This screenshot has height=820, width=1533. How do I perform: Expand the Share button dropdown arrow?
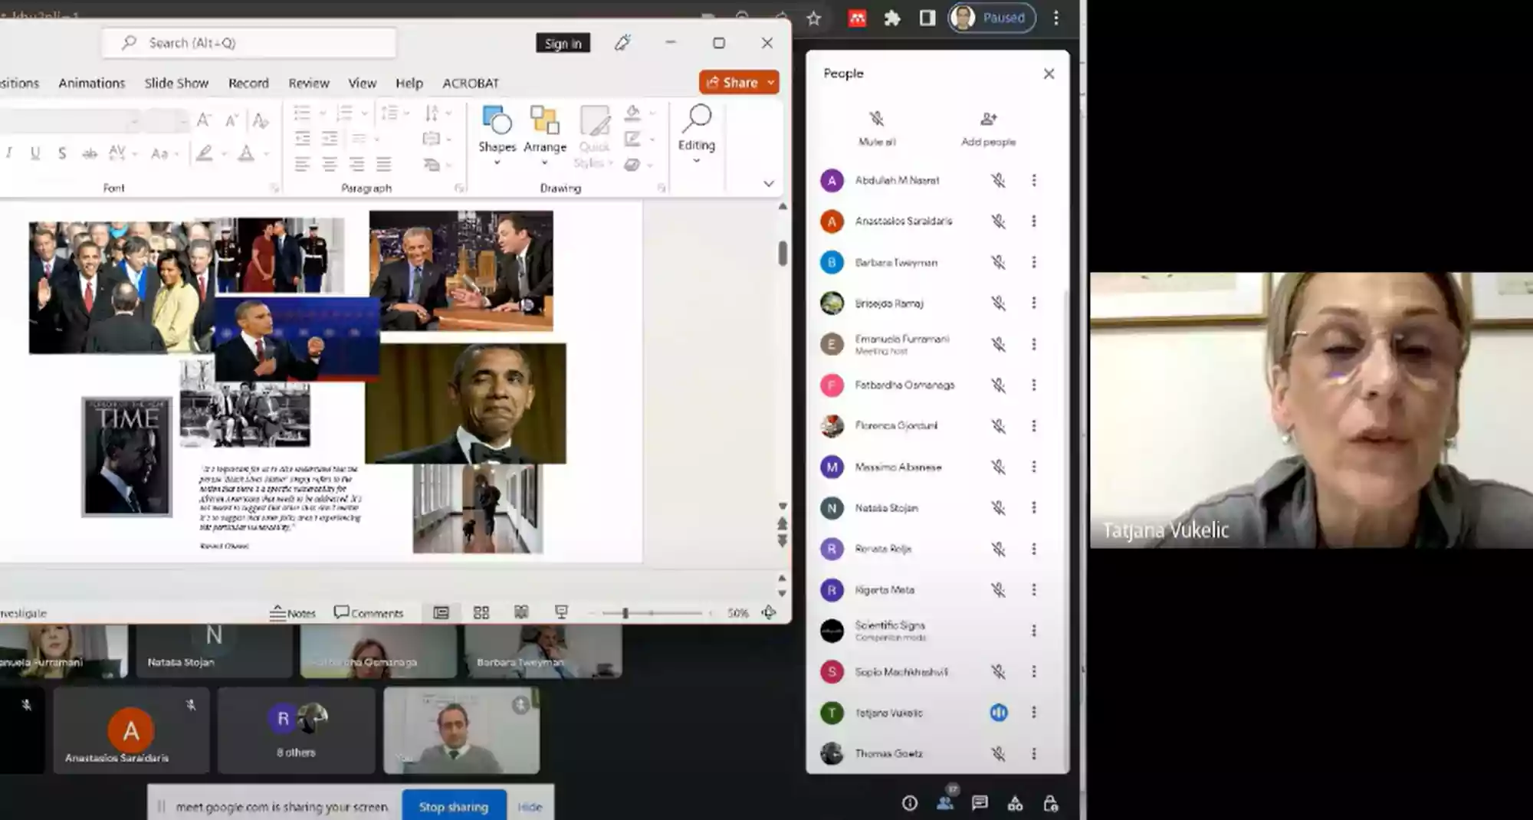click(770, 83)
